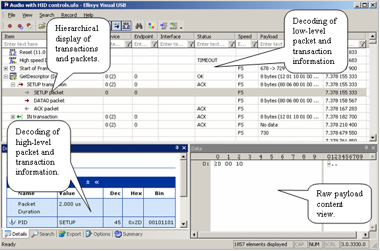Click the PID row info icon
380x251 pixels.
(x=12, y=222)
